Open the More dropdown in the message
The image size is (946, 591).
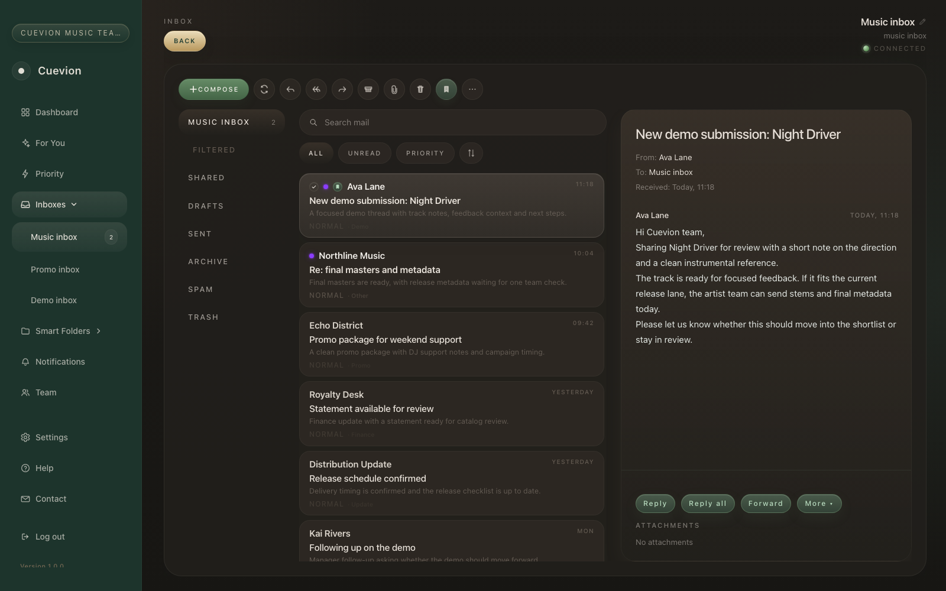click(819, 504)
